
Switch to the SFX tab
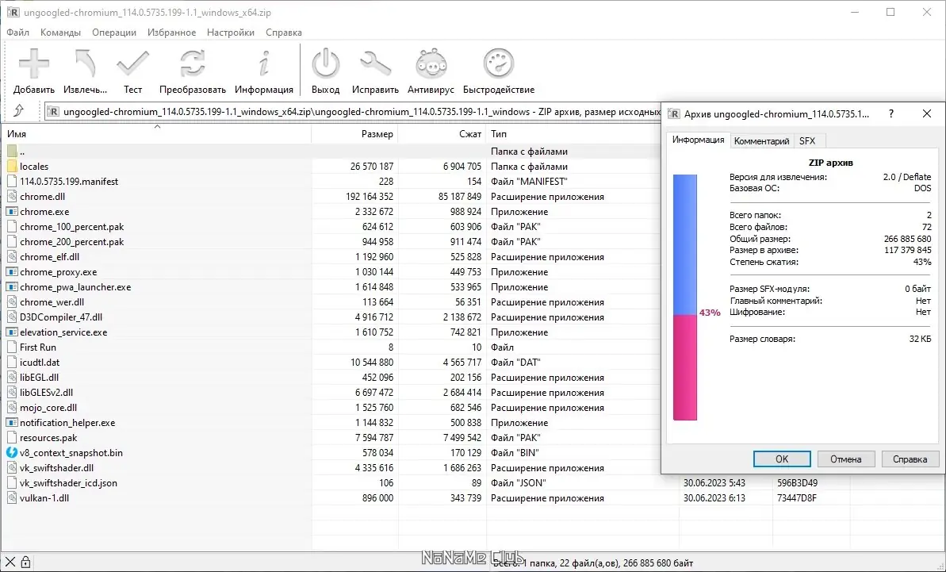point(809,140)
